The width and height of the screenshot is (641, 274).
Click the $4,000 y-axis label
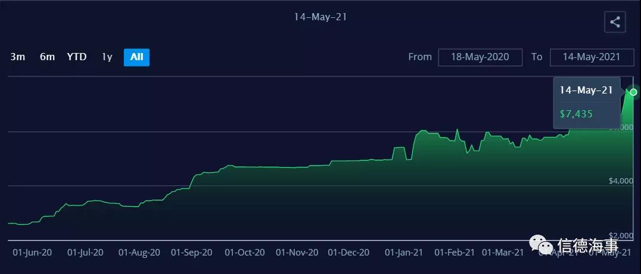[x=621, y=181]
